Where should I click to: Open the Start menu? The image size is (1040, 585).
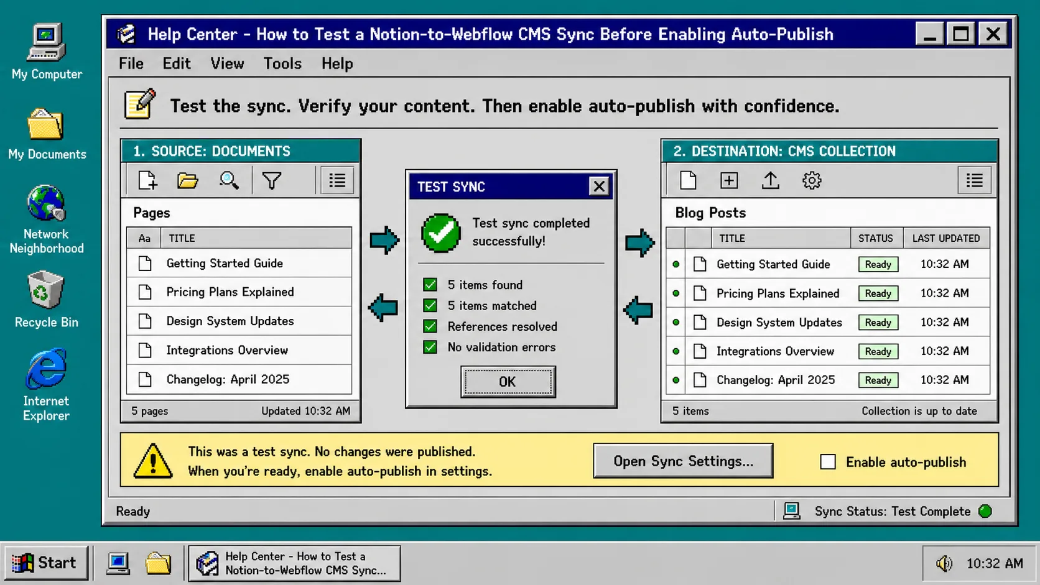[46, 563]
